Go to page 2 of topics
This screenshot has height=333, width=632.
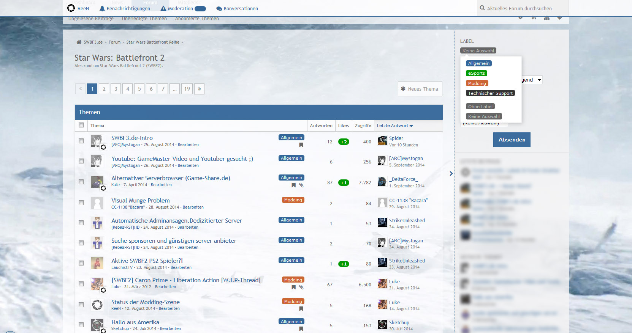(x=104, y=89)
